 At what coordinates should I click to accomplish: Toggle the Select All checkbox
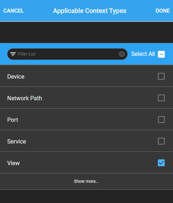tap(161, 54)
